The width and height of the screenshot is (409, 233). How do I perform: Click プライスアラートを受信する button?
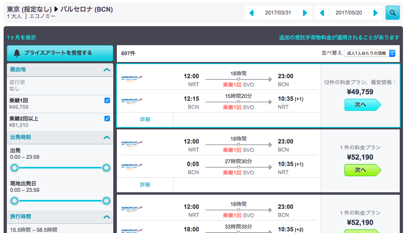tap(60, 53)
